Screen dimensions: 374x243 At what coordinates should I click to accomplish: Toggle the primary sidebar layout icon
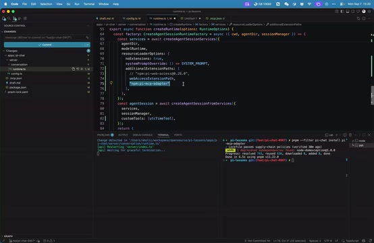342,11
